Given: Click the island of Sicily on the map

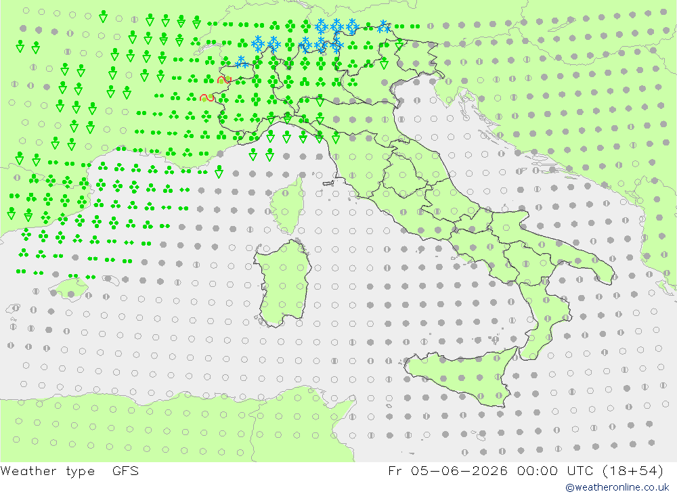Looking at the screenshot, I should coord(461,377).
